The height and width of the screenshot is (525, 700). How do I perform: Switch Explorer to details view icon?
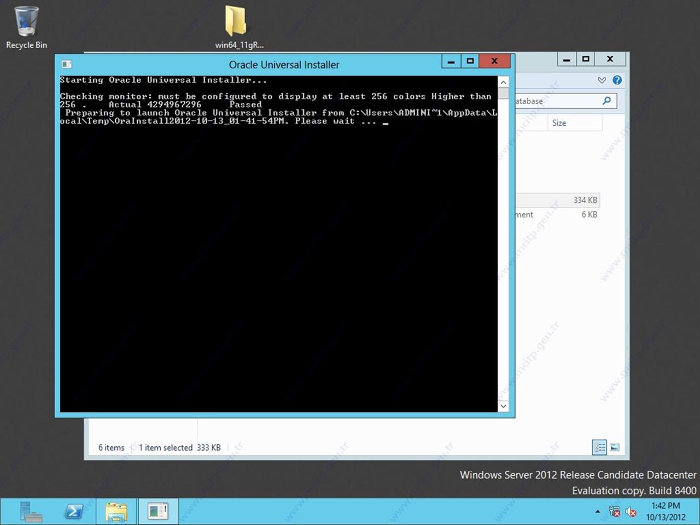[x=599, y=447]
